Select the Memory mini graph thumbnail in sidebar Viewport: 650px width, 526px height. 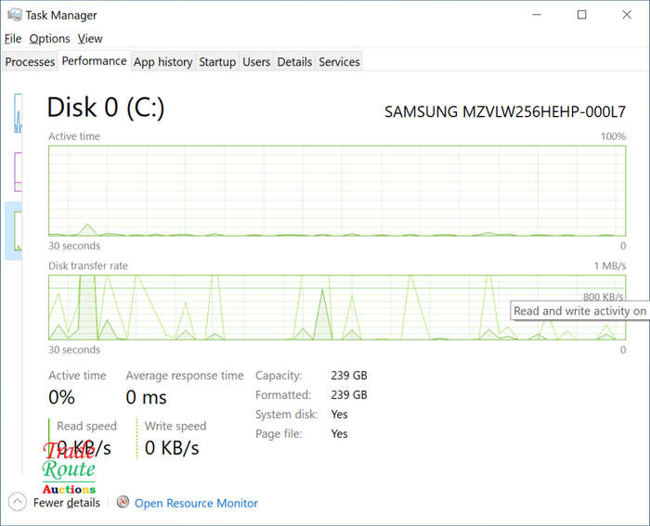(18, 172)
